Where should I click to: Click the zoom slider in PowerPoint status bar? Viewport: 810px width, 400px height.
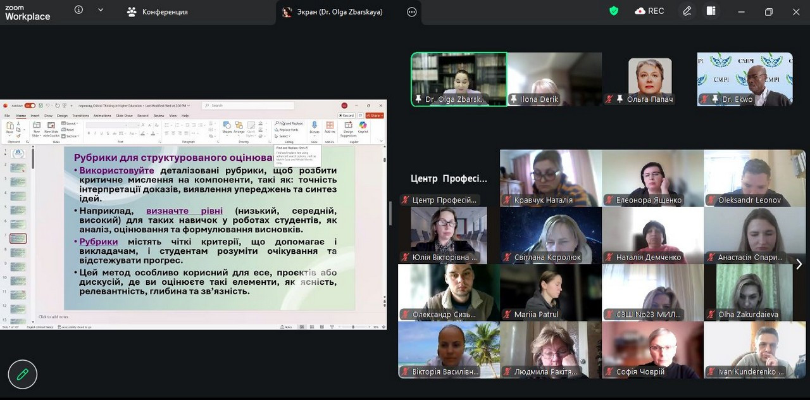pos(353,327)
